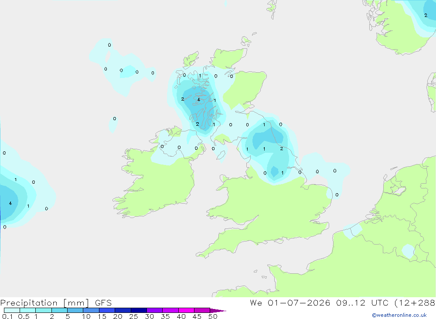This screenshot has width=436, height=319.
Task: Click the GFS model label
Action: [103, 303]
